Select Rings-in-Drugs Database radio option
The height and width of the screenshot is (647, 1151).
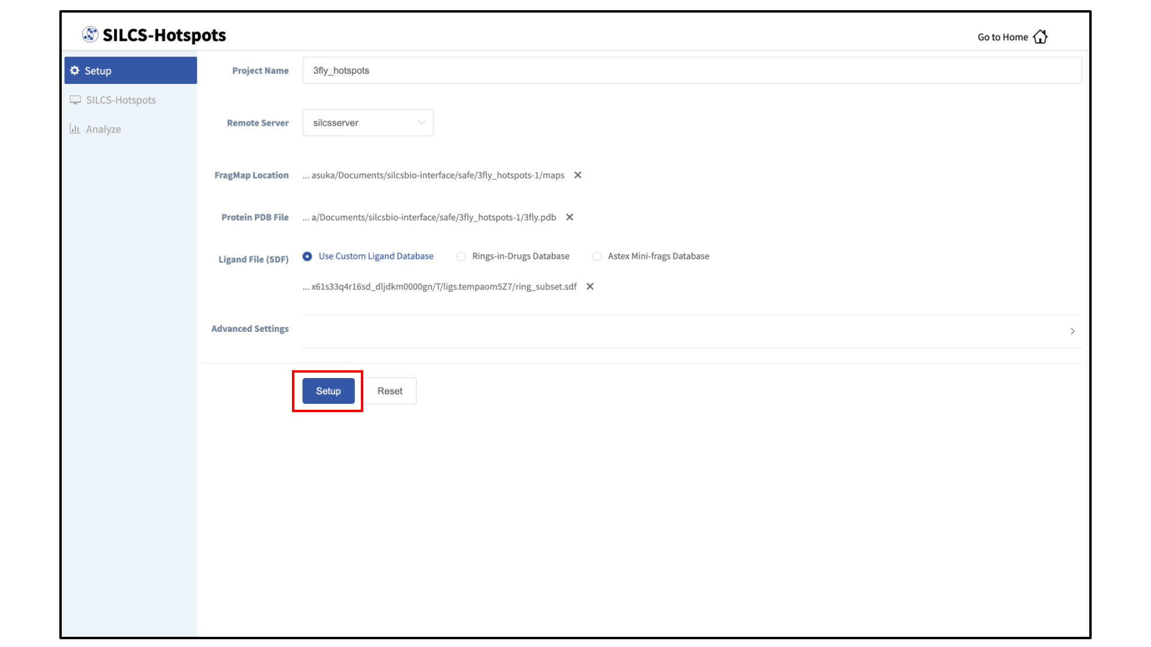coord(460,256)
